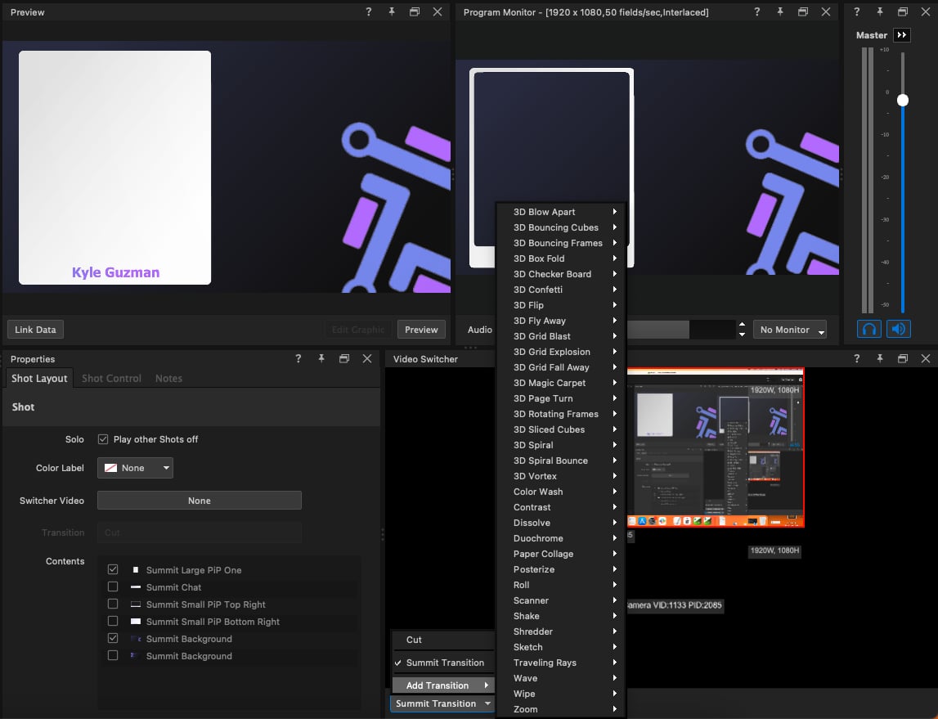This screenshot has width=938, height=719.
Task: Undock the Video Switcher panel
Action: (x=903, y=359)
